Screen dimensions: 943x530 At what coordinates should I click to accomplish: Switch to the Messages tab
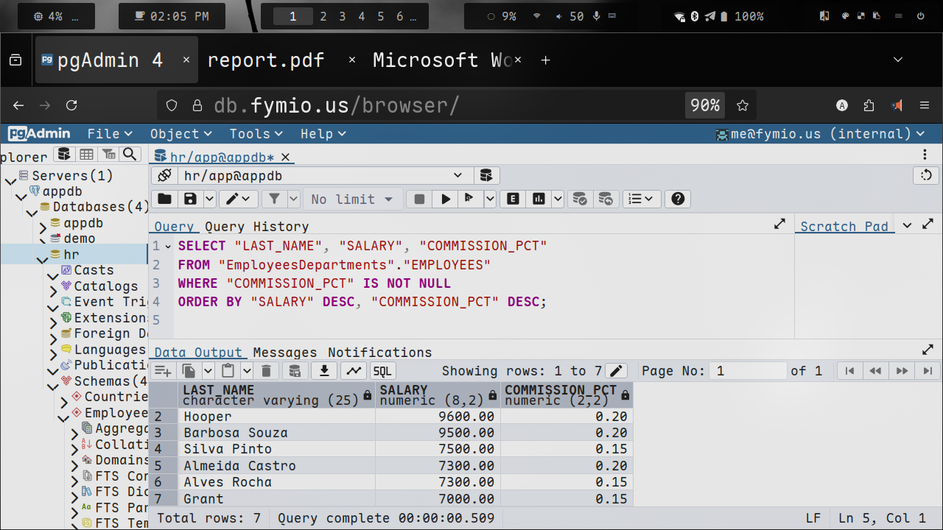tap(284, 353)
